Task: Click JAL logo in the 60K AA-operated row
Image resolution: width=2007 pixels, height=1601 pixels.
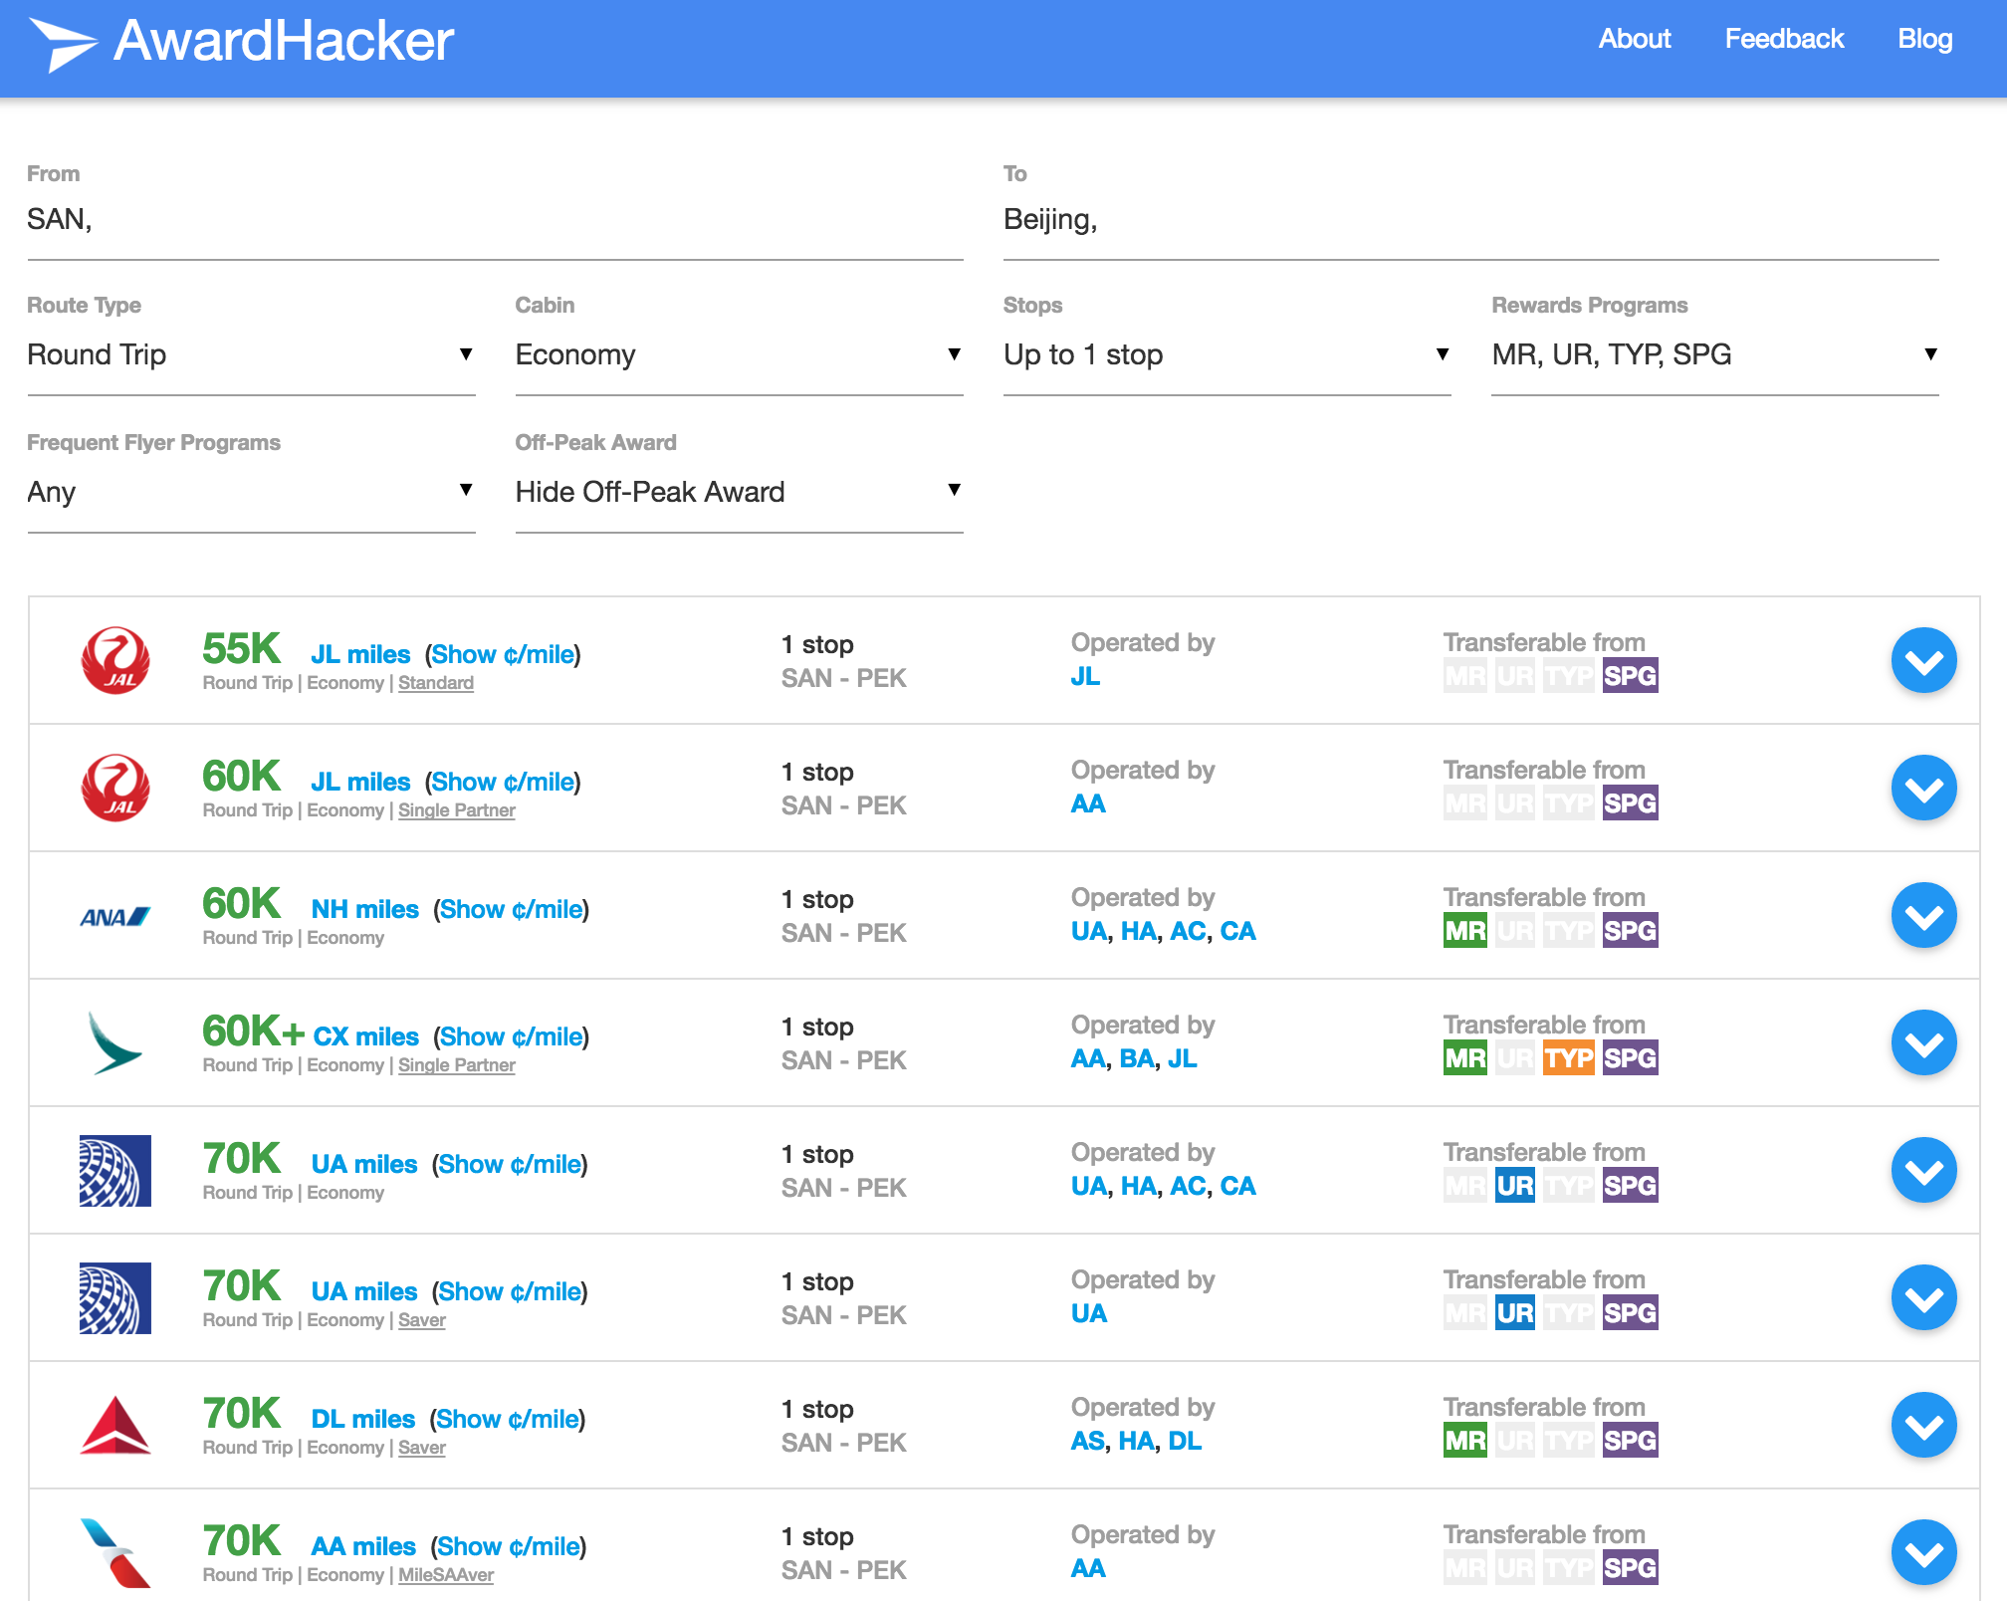Action: [115, 788]
